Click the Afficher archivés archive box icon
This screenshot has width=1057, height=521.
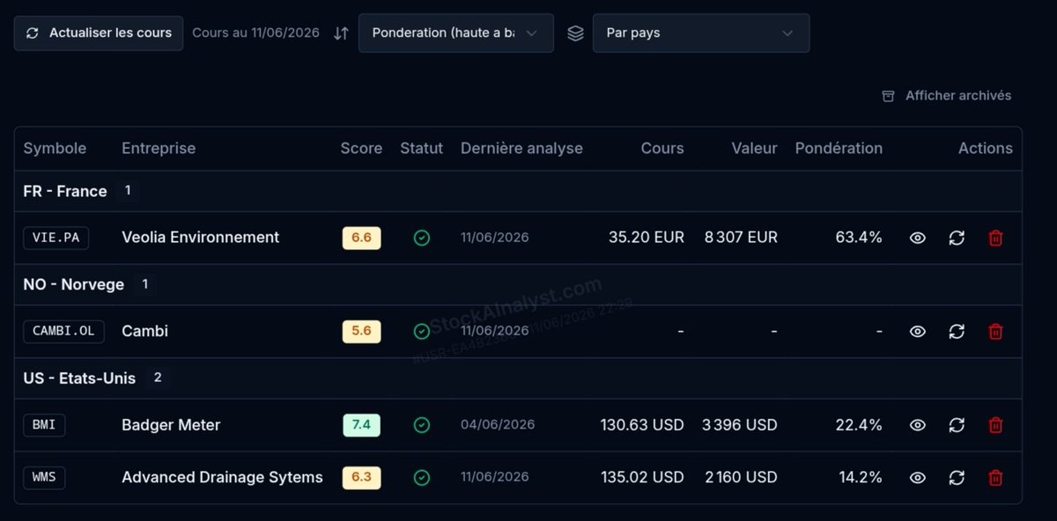tap(888, 95)
